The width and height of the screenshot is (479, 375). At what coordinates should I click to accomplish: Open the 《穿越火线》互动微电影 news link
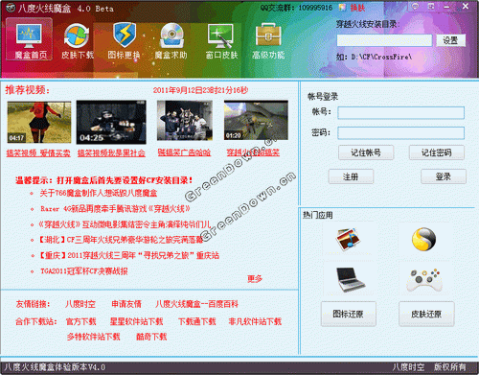[x=125, y=224]
